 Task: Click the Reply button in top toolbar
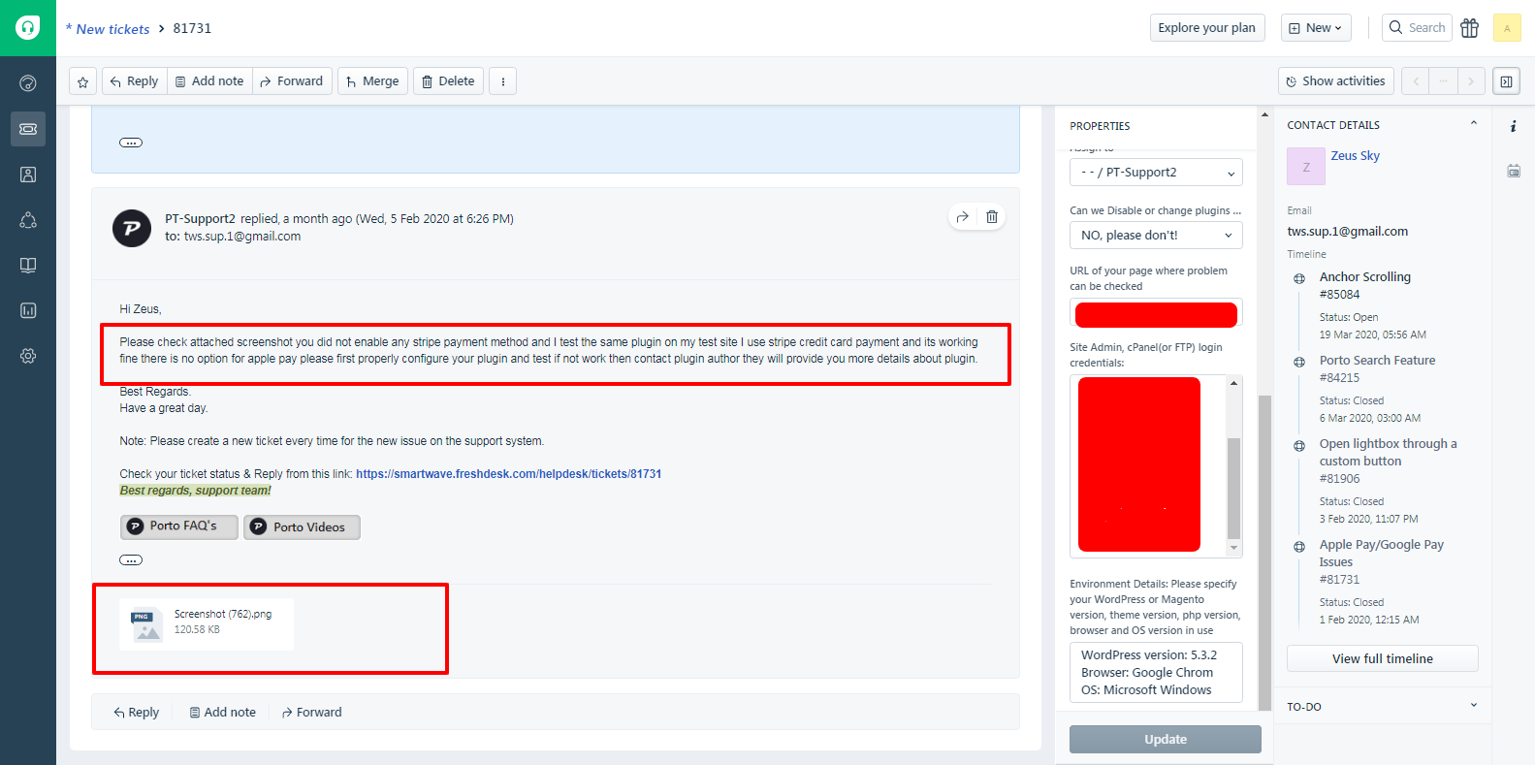click(134, 81)
